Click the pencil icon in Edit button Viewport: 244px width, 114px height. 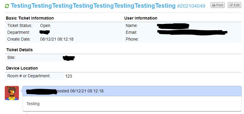pyautogui.click(x=231, y=5)
